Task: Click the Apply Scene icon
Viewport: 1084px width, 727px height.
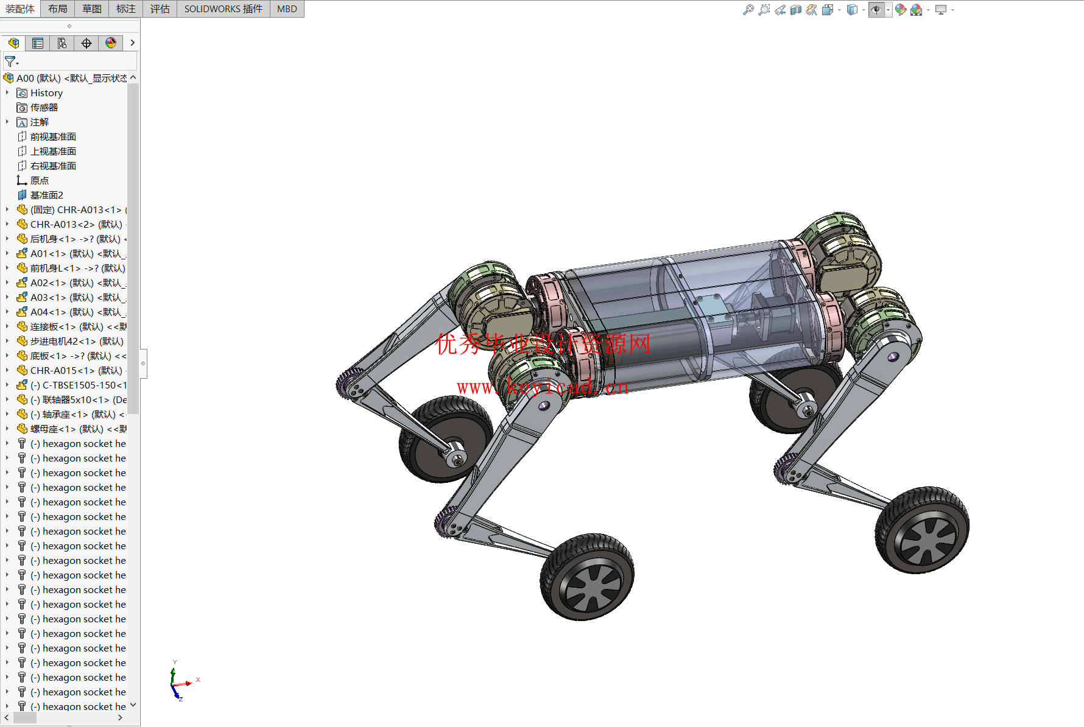Action: point(916,10)
